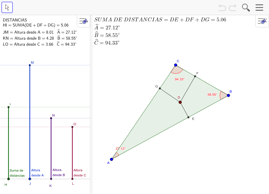This screenshot has width=269, height=194.
Task: Select purple point K at baseline
Action: pos(51,179)
